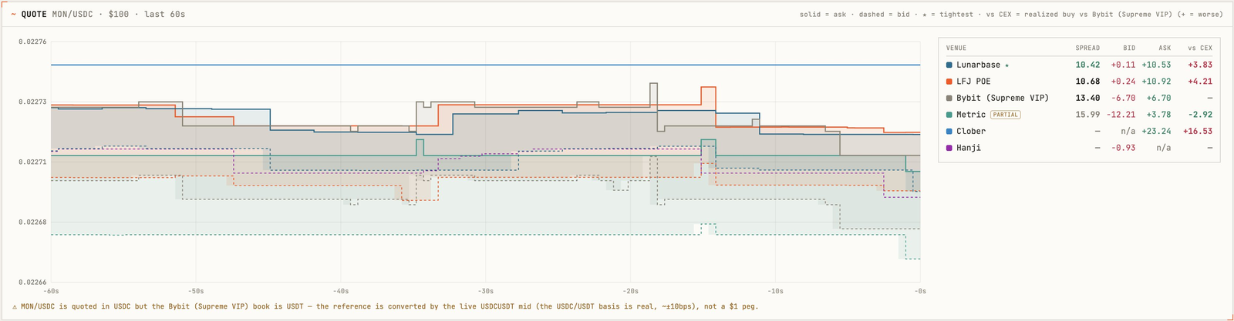Viewport: 1234px width, 321px height.
Task: Click Hanji bid value -0.93
Action: [1123, 148]
